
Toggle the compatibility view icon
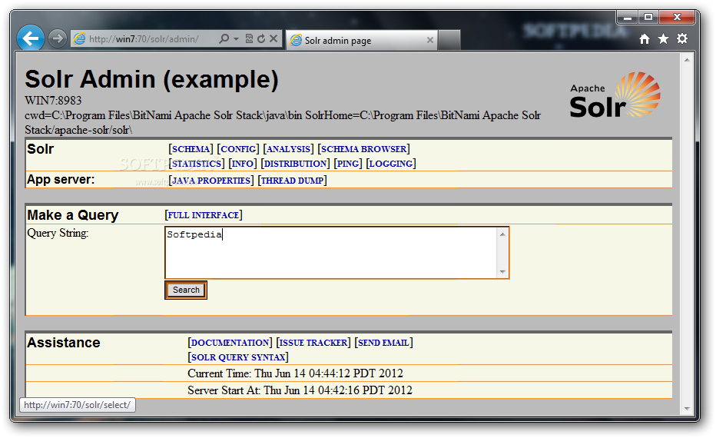[250, 39]
